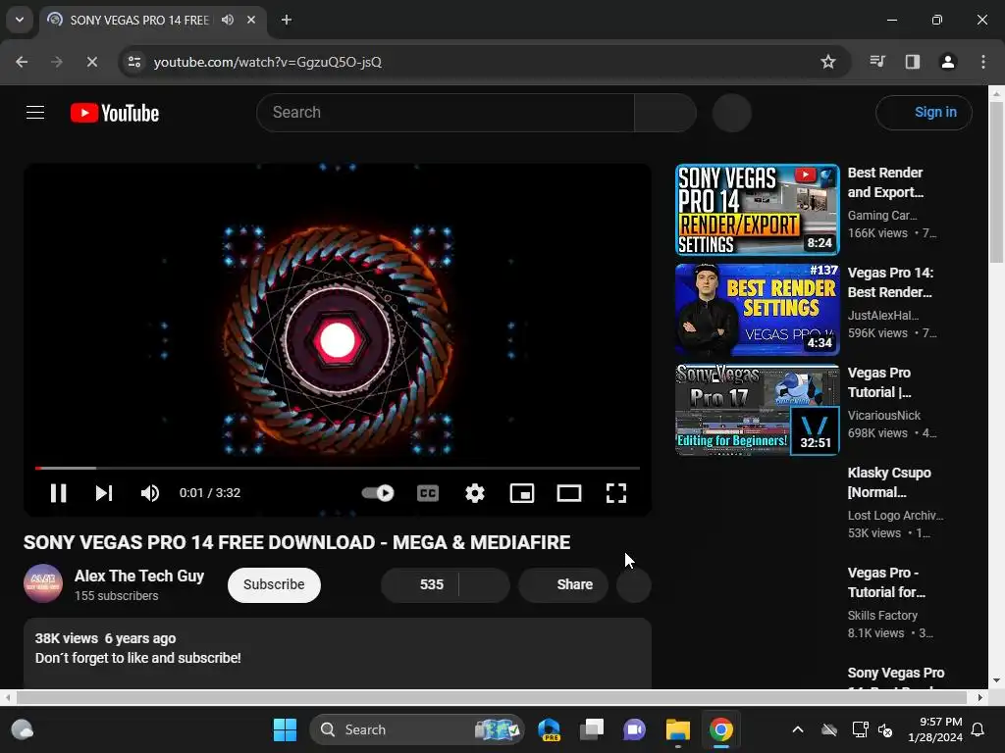Go to YouTube home via logo
This screenshot has height=753, width=1005.
tap(115, 113)
